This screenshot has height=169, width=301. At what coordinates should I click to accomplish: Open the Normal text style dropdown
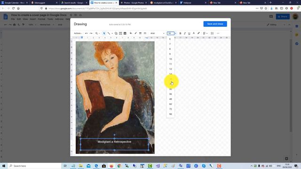47,25
